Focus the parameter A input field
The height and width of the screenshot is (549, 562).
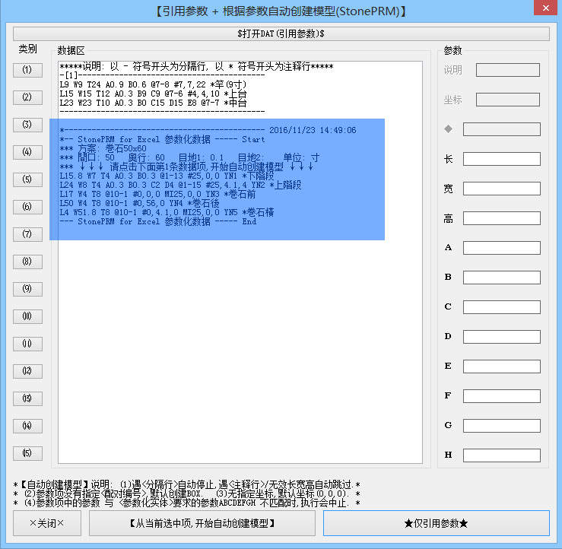click(502, 248)
